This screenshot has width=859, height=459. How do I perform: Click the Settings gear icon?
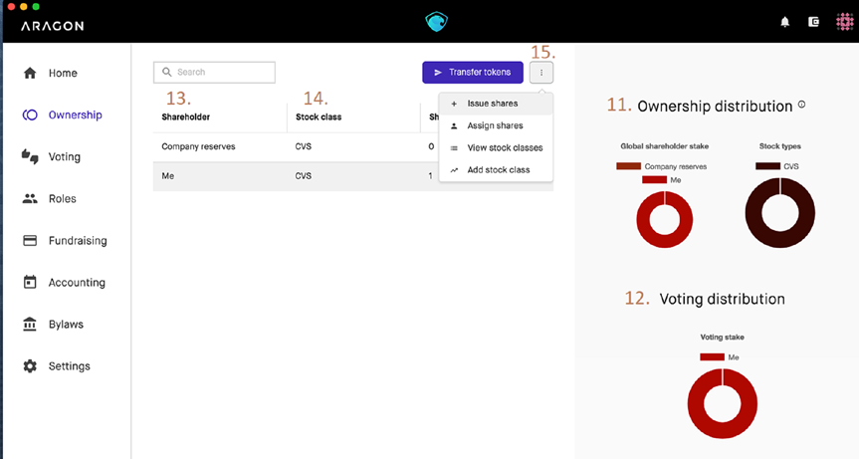[x=30, y=366]
